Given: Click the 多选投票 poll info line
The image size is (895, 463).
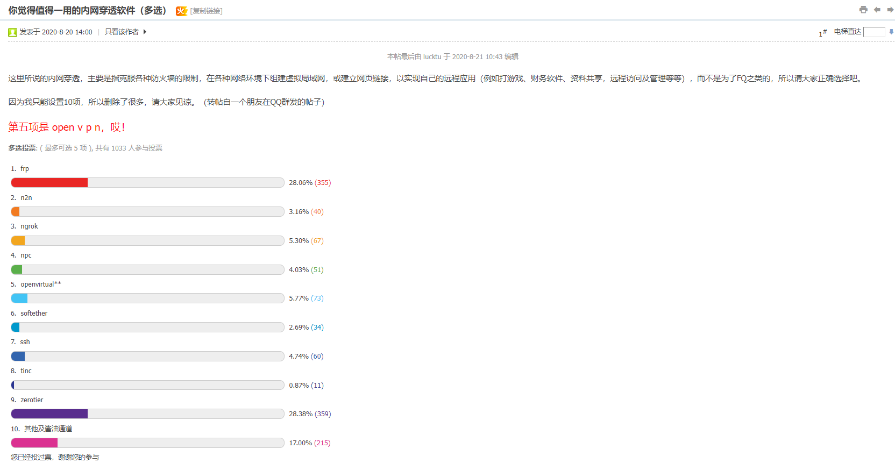Looking at the screenshot, I should tap(85, 148).
